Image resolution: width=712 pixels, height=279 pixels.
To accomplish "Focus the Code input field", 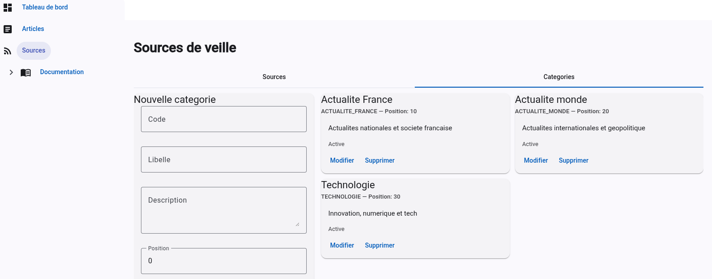I will 224,119.
